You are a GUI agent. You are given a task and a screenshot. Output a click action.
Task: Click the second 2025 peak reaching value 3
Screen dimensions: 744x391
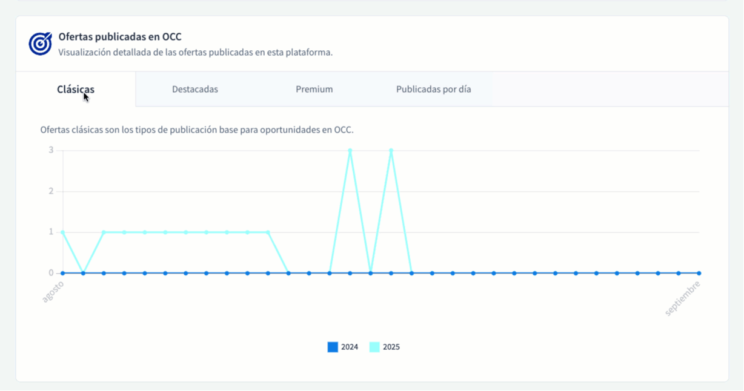(391, 149)
